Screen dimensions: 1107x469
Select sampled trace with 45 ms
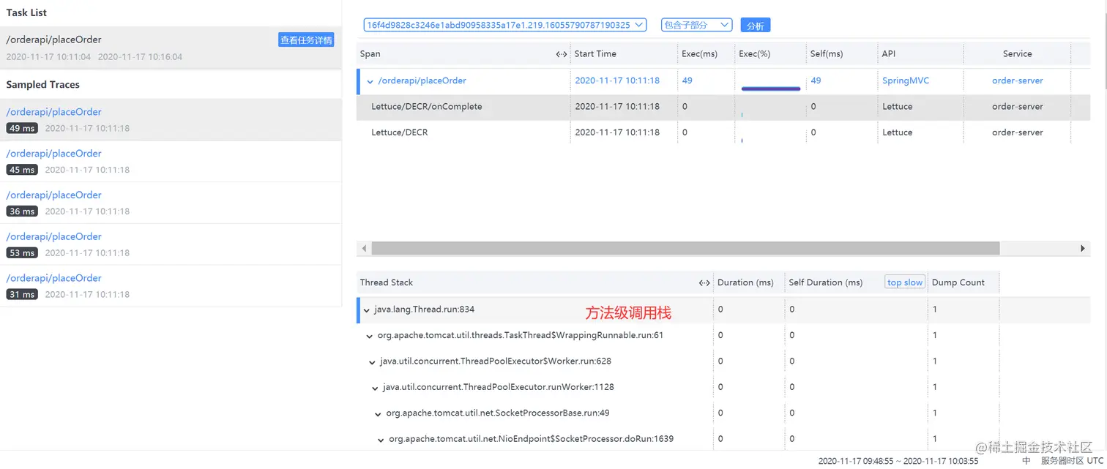point(171,162)
